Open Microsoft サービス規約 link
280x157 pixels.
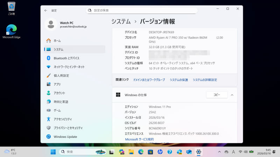[139, 139]
